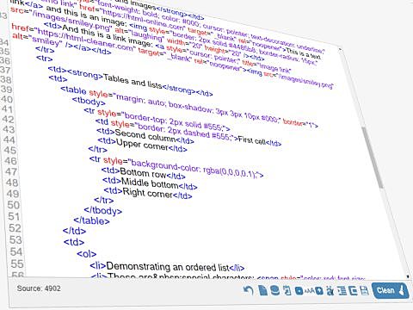Click the plus square icon right of the AAA
Screen dimensions: 413x310
point(319,291)
